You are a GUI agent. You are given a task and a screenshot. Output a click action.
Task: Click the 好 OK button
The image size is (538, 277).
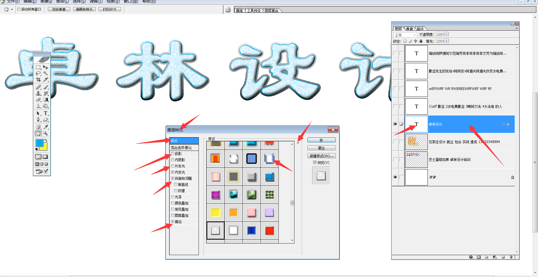click(x=321, y=140)
